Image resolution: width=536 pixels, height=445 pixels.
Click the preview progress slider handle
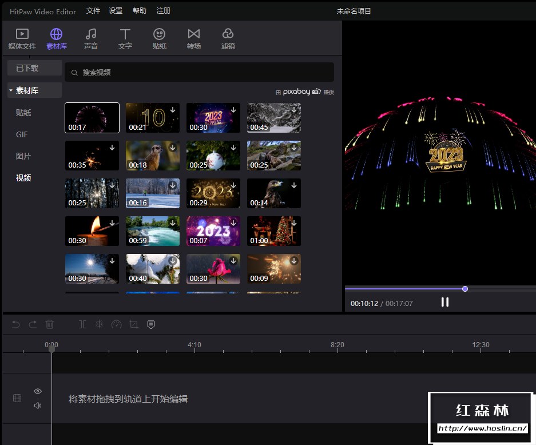tap(465, 289)
